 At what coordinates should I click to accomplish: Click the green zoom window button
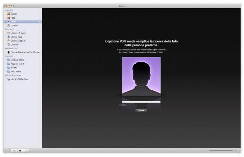point(12,6)
